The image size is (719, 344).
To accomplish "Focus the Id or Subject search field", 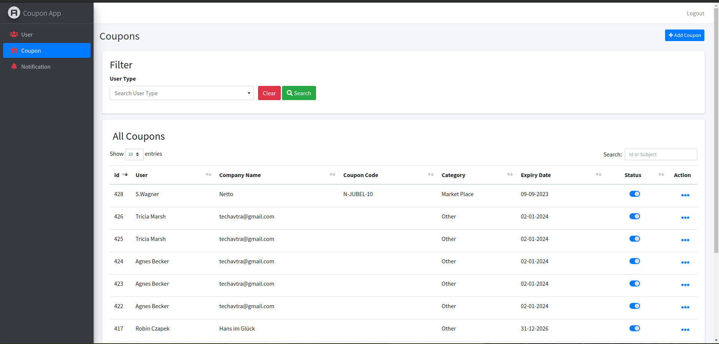I will point(661,154).
